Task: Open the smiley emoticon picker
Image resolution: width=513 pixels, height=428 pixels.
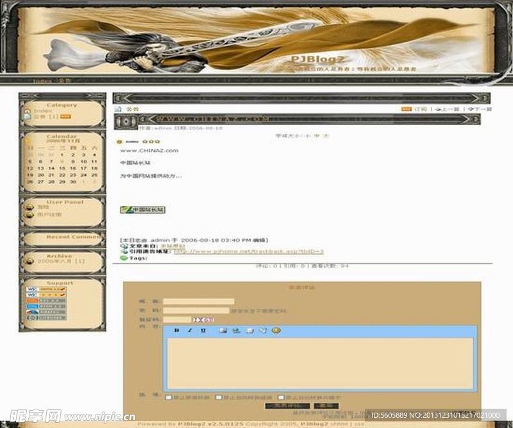Action: click(276, 330)
